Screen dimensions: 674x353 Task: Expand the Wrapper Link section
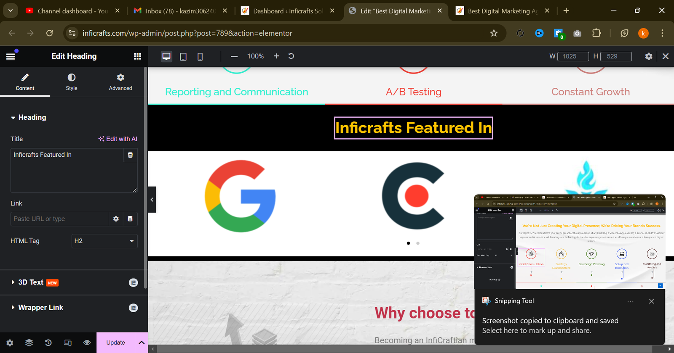(40, 308)
